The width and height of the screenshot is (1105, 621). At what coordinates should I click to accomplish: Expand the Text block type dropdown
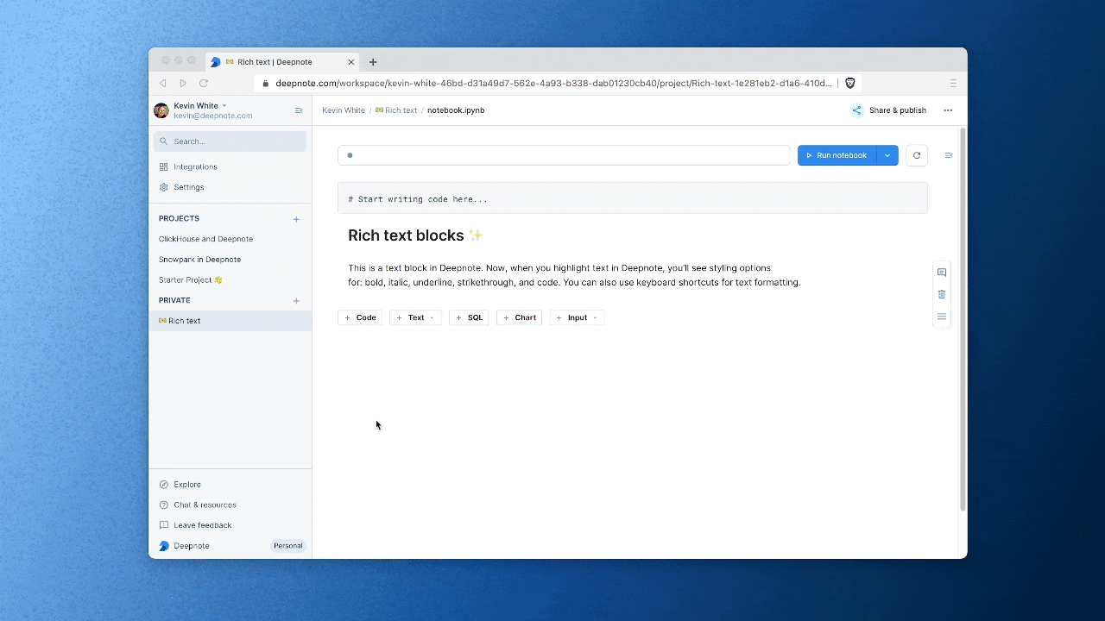pos(432,318)
